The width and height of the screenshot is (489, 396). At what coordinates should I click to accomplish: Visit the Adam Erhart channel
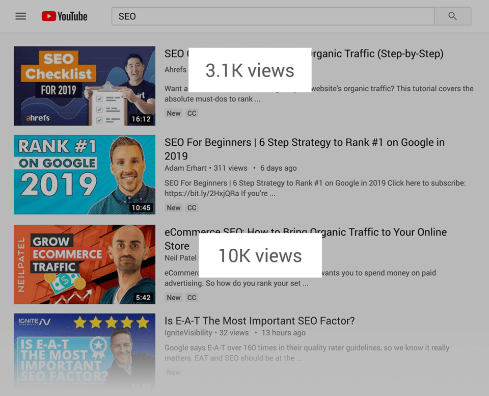tap(185, 168)
